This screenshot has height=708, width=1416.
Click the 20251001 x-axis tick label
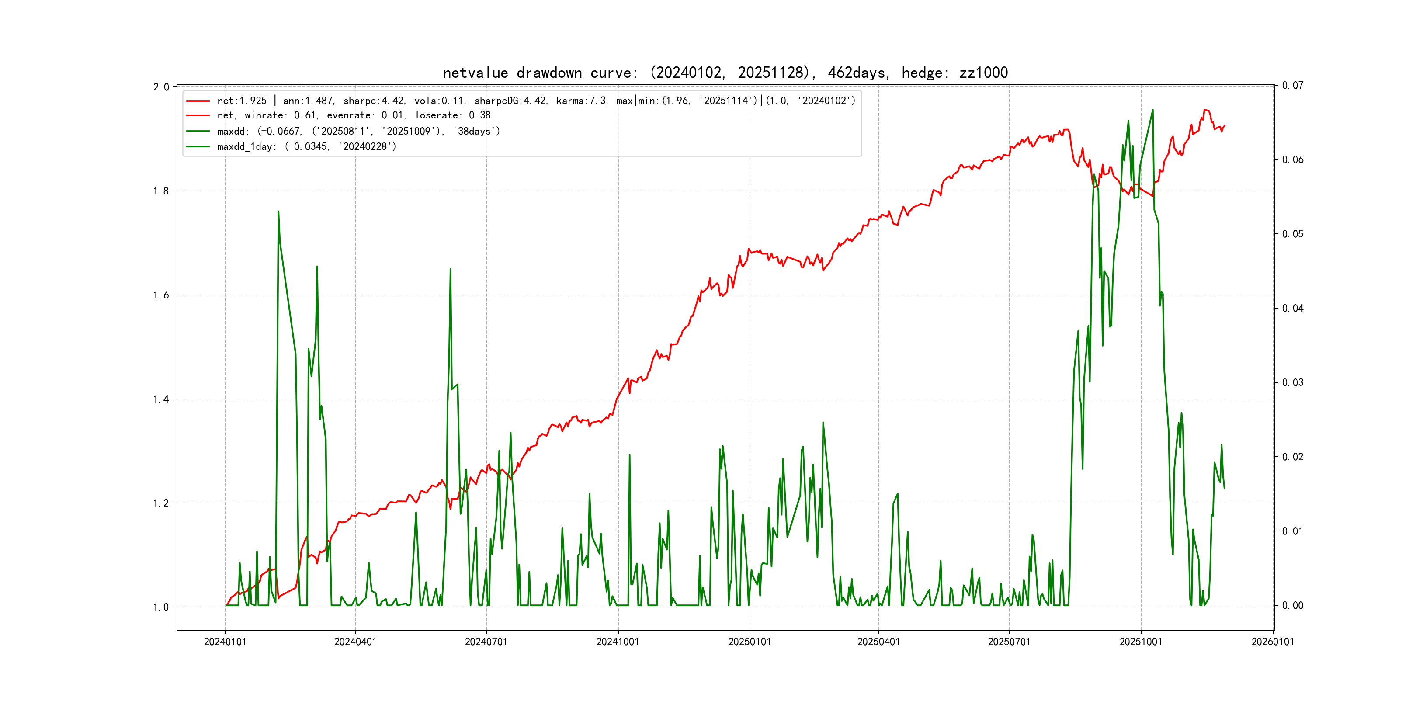tap(1141, 642)
